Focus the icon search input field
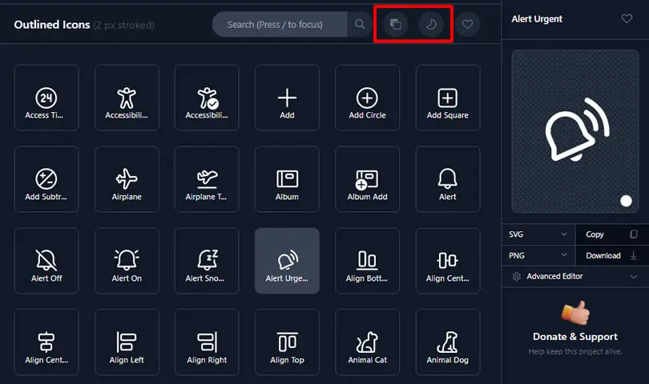The width and height of the screenshot is (649, 384). (280, 24)
